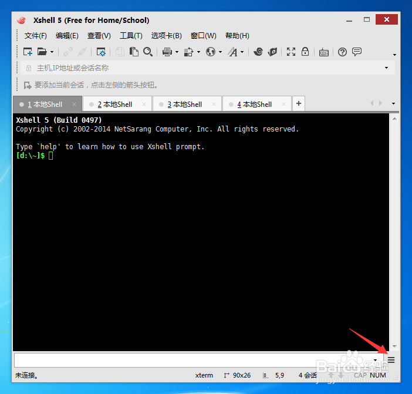
Task: Click the Paste clipboard icon
Action: [134, 52]
